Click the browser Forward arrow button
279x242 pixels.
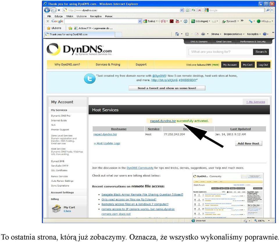[53, 10]
